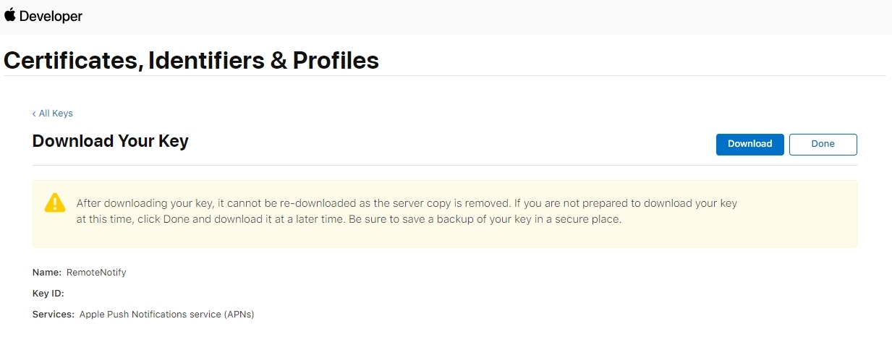Click the Services label
The width and height of the screenshot is (892, 337).
pos(54,315)
